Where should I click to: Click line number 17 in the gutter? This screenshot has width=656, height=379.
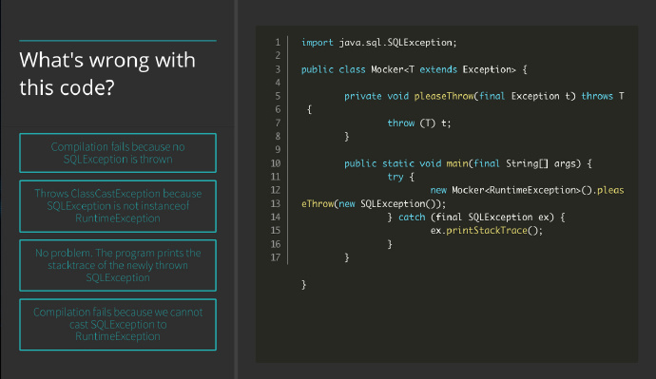point(276,257)
